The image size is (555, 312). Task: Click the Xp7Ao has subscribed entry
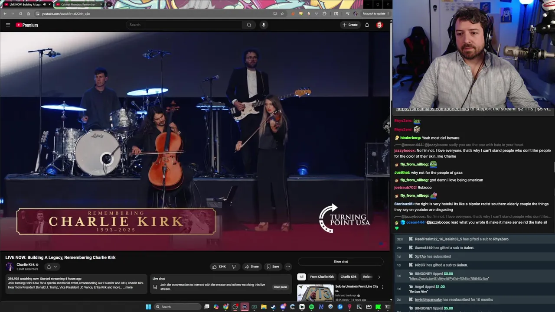click(476, 257)
